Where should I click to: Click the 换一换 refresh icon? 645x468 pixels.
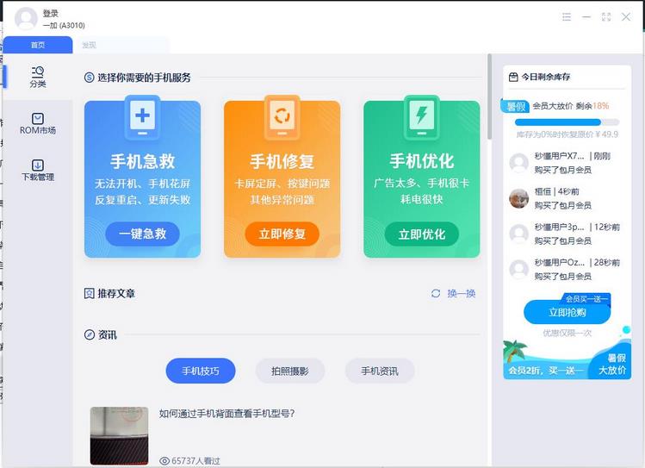(436, 294)
